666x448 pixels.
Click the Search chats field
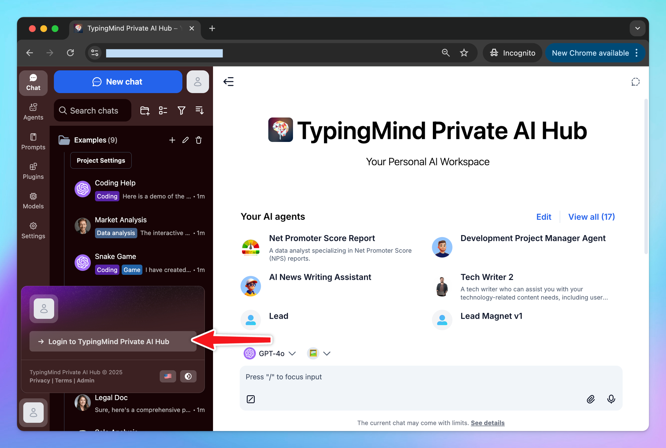point(93,111)
